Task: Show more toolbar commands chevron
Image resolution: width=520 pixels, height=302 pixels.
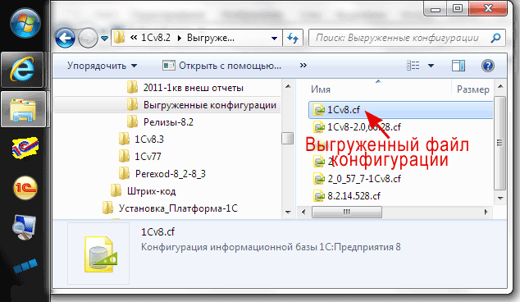Action: tap(303, 66)
